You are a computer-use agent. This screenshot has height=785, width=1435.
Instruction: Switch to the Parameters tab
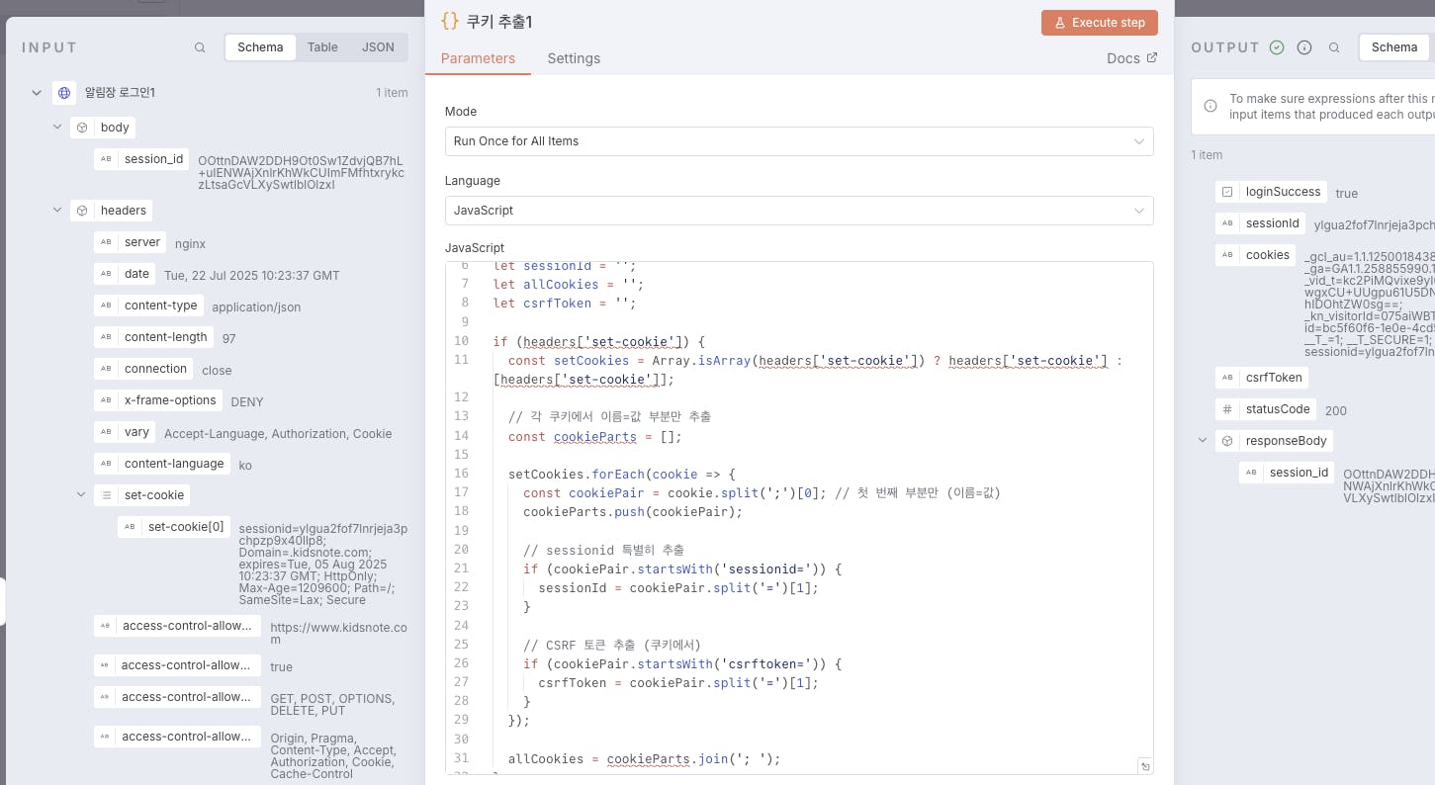(478, 58)
